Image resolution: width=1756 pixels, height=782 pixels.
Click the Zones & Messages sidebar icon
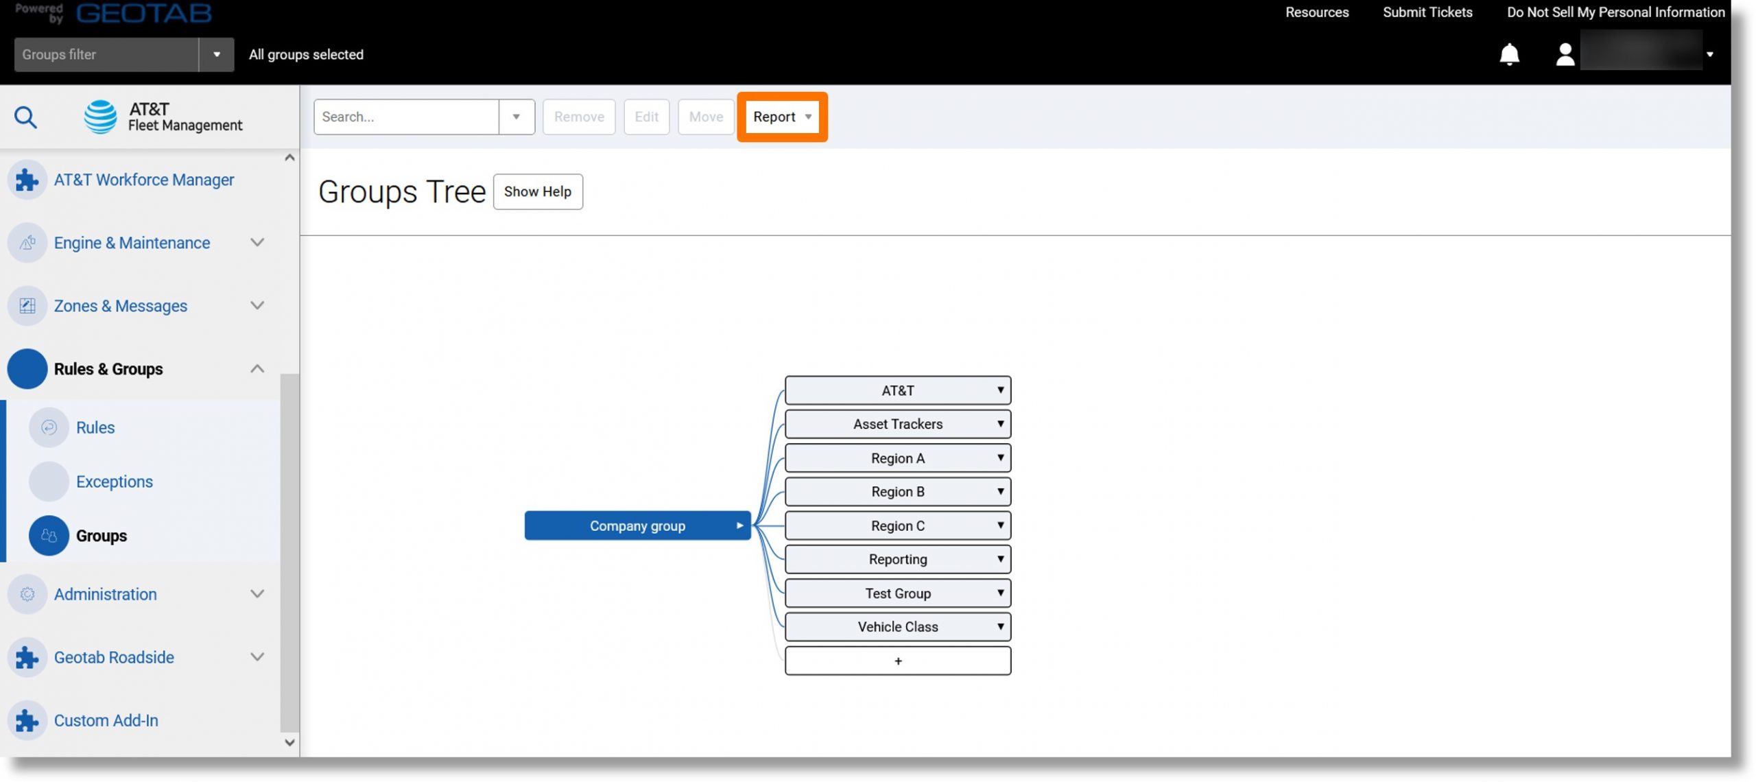tap(27, 306)
